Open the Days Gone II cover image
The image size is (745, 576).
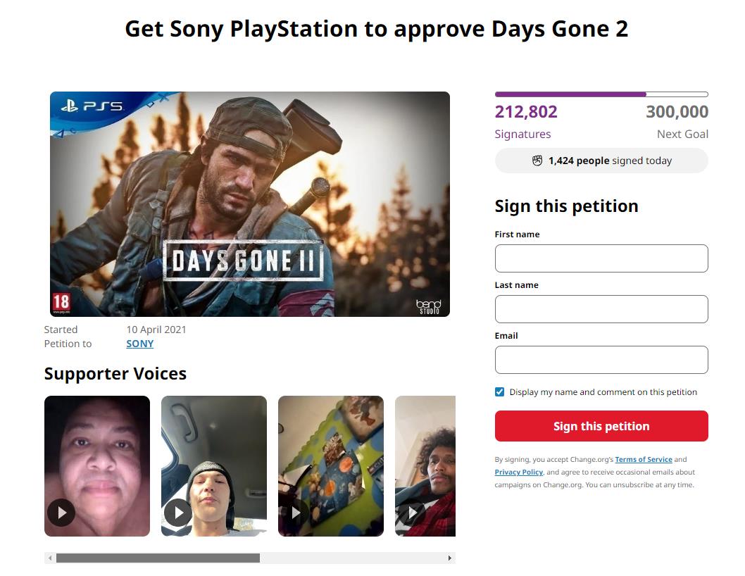click(250, 204)
